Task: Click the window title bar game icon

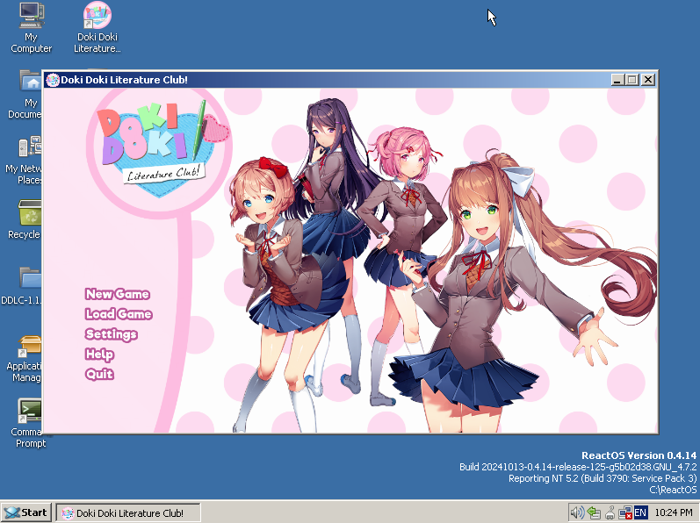Action: point(53,80)
